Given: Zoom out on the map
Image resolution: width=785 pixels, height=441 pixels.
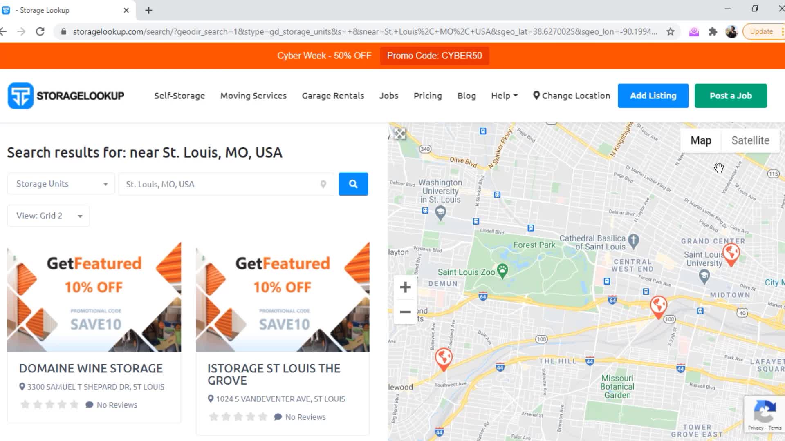Looking at the screenshot, I should pos(405,312).
